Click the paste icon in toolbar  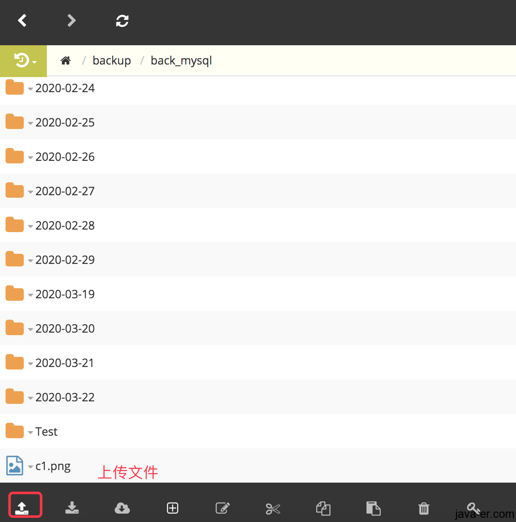pyautogui.click(x=373, y=508)
